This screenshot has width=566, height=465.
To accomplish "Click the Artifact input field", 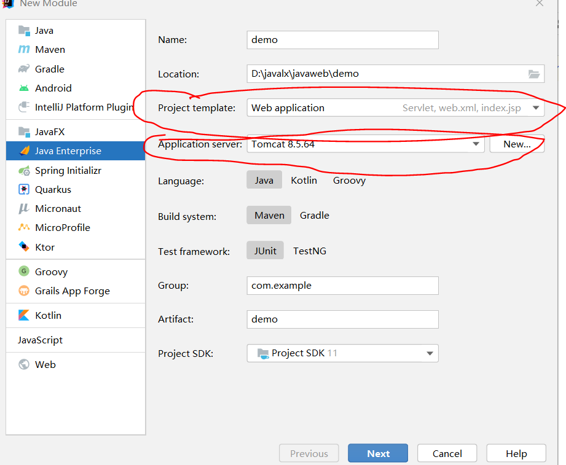I will (x=342, y=319).
